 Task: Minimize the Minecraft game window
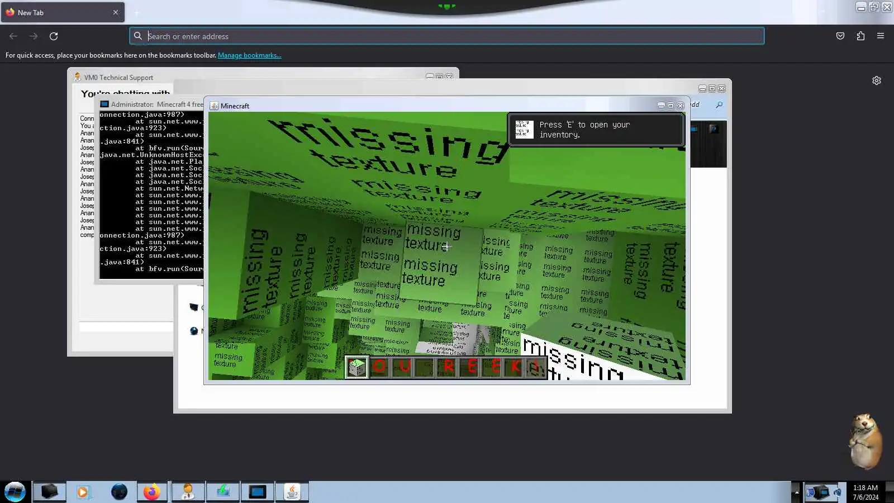pos(661,106)
